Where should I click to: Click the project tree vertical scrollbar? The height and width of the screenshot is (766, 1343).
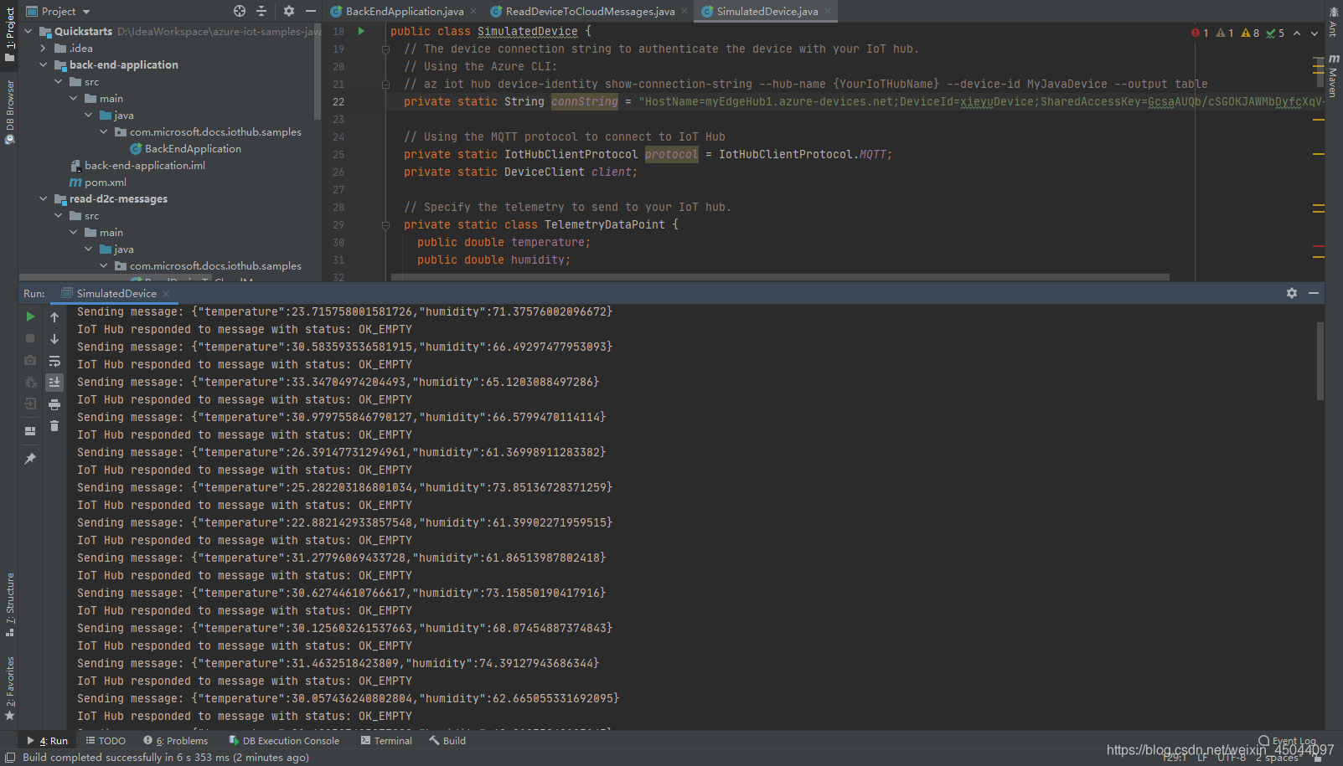[x=317, y=71]
